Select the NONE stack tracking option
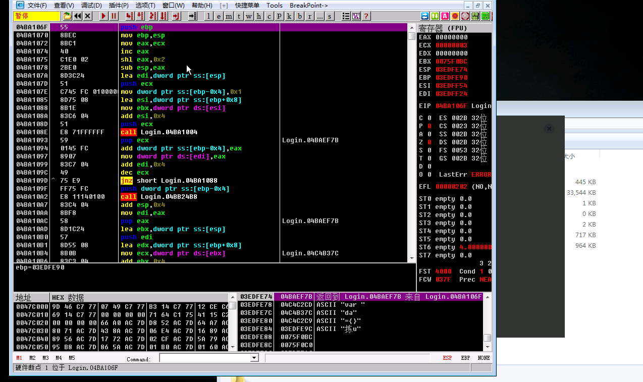 (x=484, y=358)
